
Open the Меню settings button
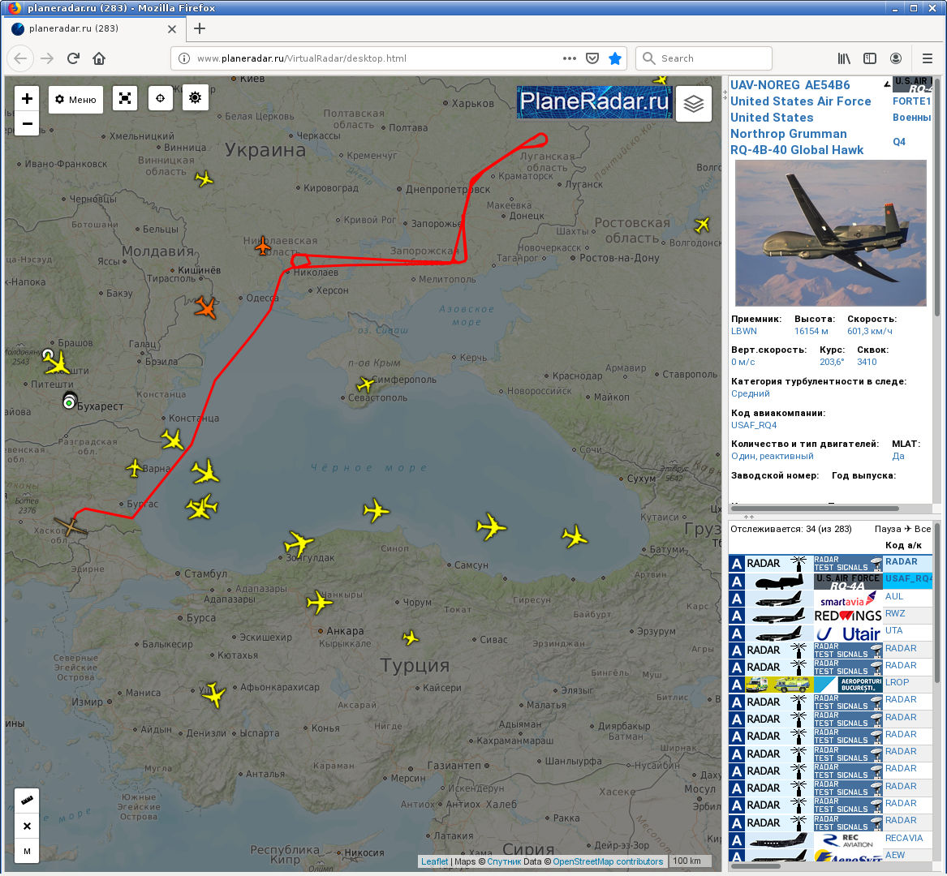point(76,99)
